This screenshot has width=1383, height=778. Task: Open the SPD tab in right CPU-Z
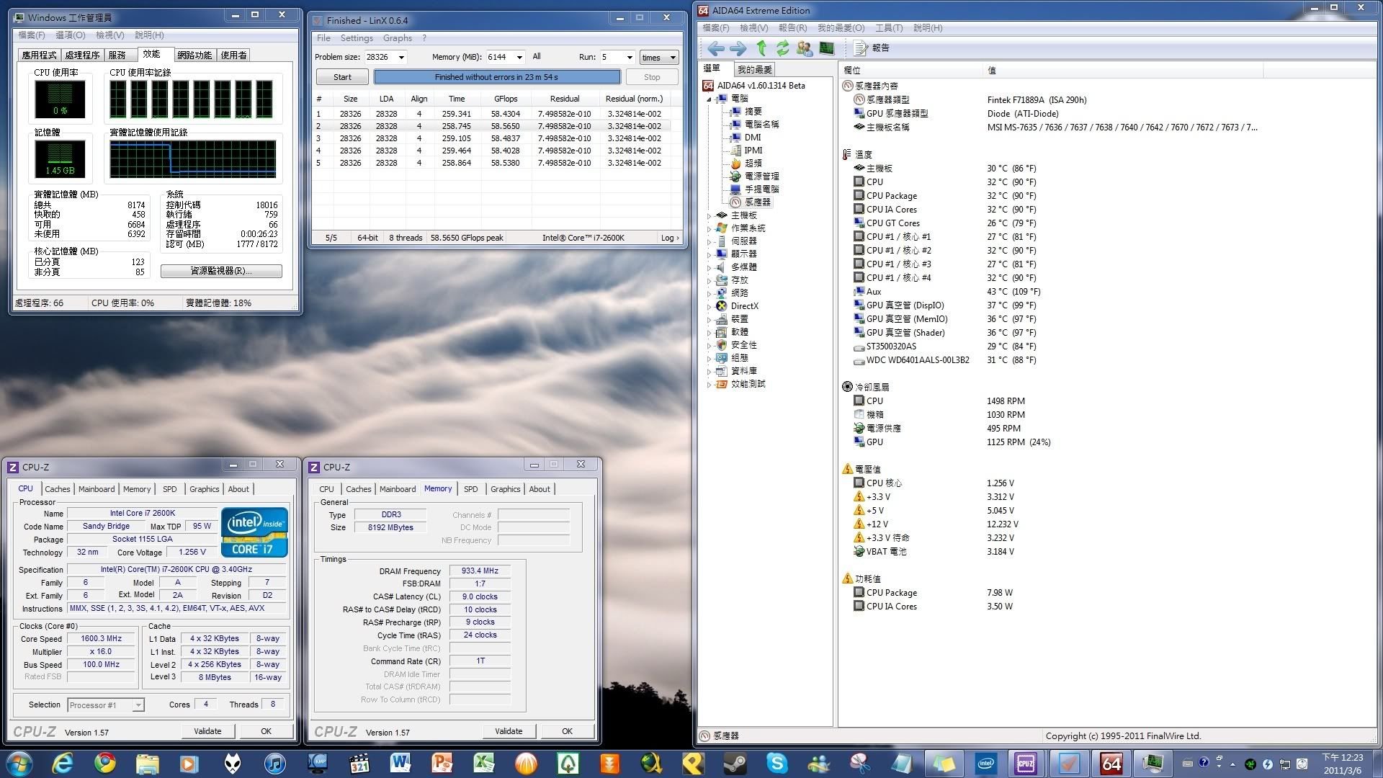[x=471, y=489]
